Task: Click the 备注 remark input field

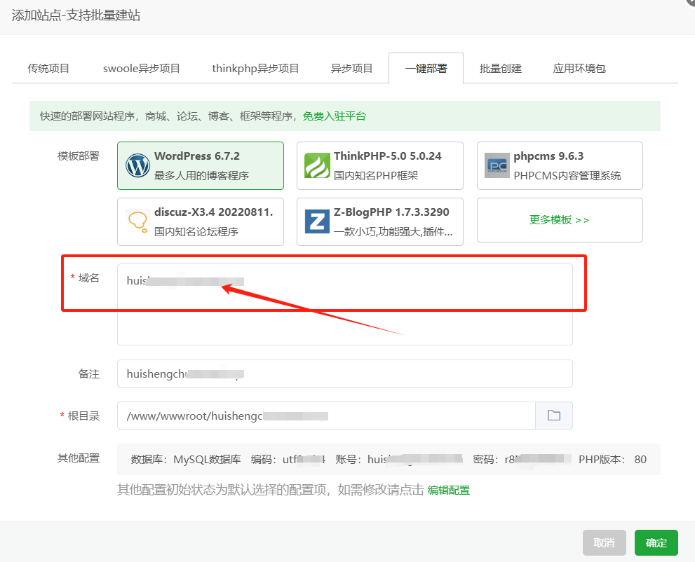Action: point(344,373)
